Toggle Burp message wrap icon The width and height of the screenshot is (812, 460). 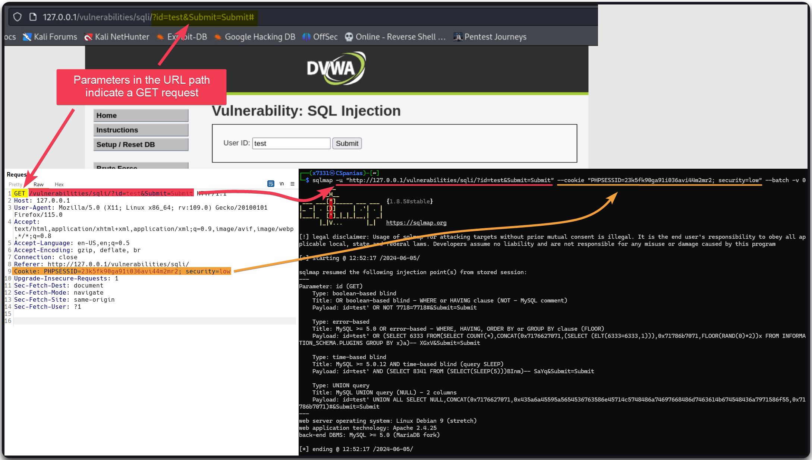pos(271,184)
